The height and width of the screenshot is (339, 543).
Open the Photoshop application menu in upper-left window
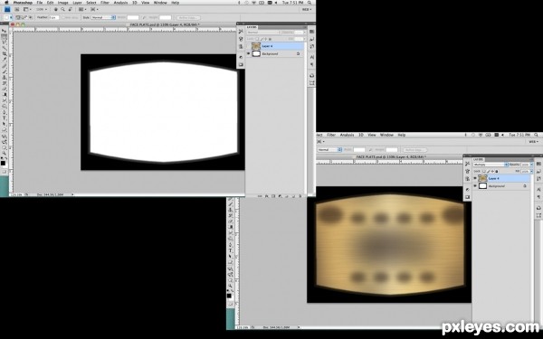23,3
